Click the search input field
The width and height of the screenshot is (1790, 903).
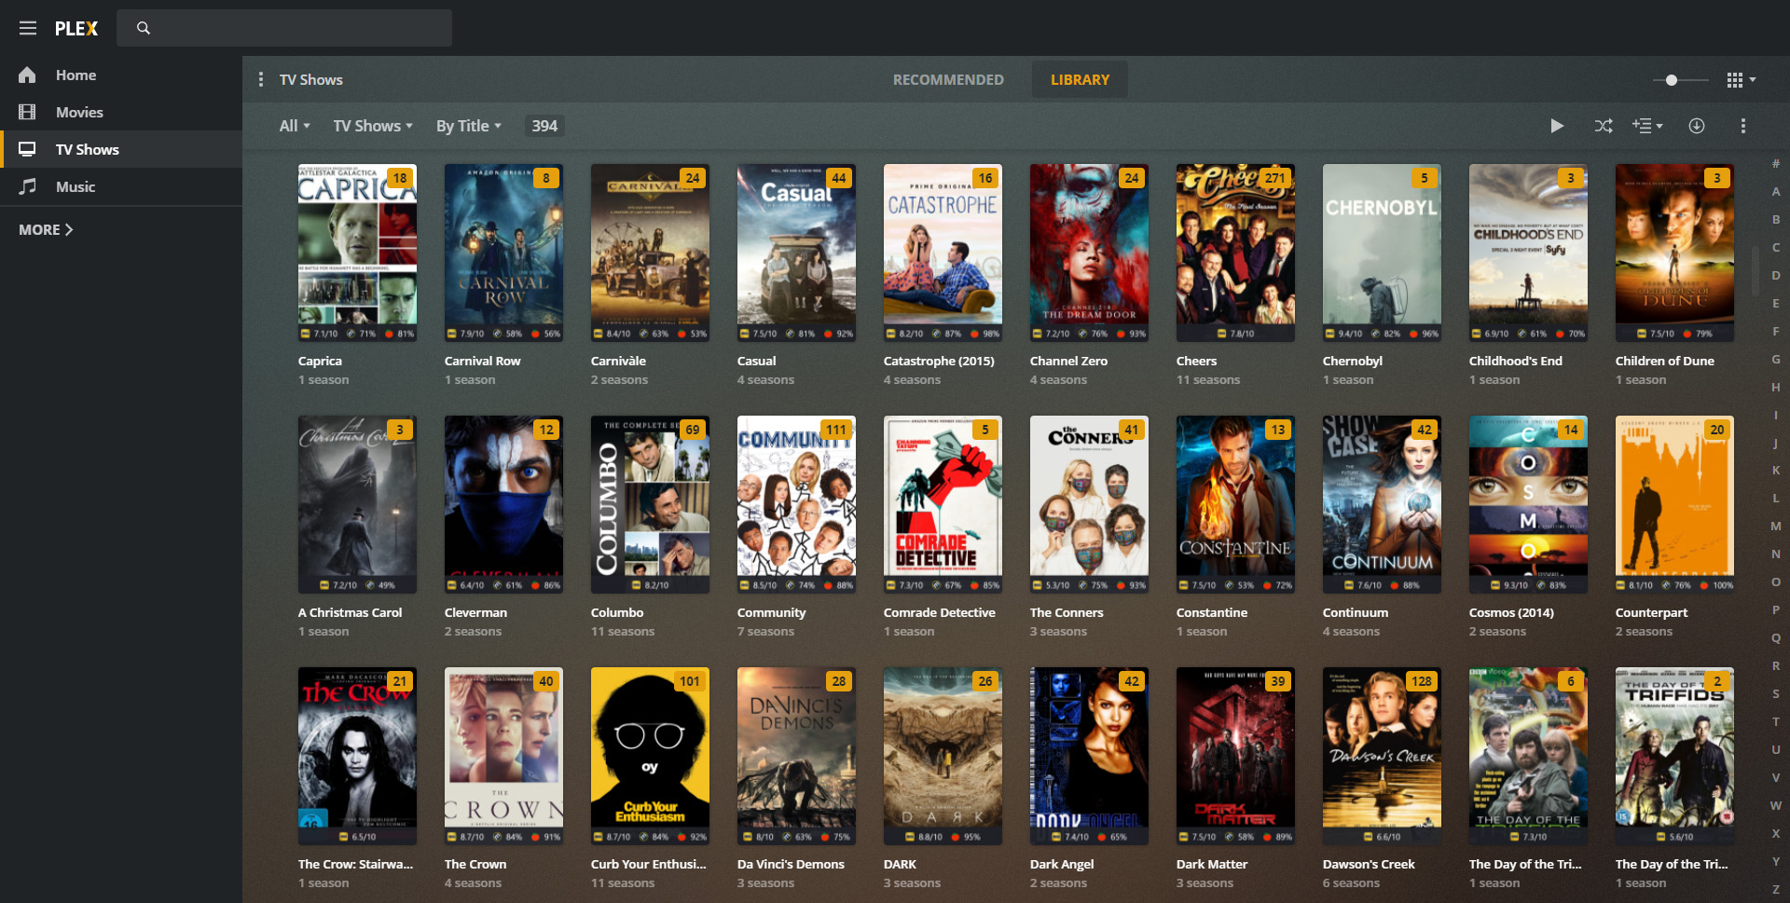click(x=284, y=28)
